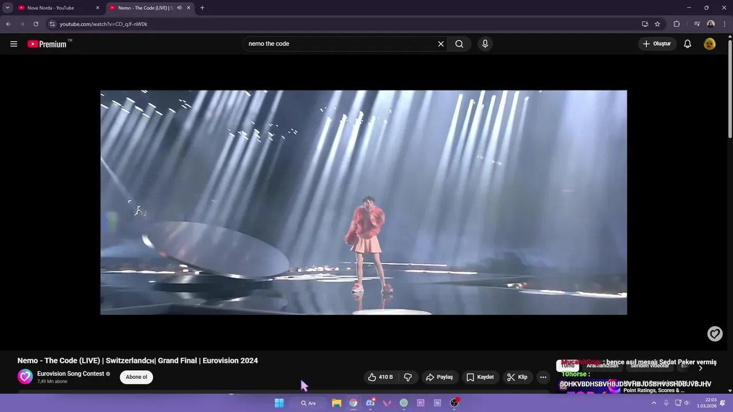733x412 pixels.
Task: Open Spotify from the taskbar
Action: [x=404, y=403]
